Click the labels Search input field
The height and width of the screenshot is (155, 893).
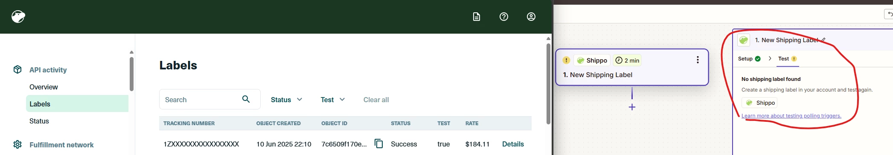tap(209, 99)
